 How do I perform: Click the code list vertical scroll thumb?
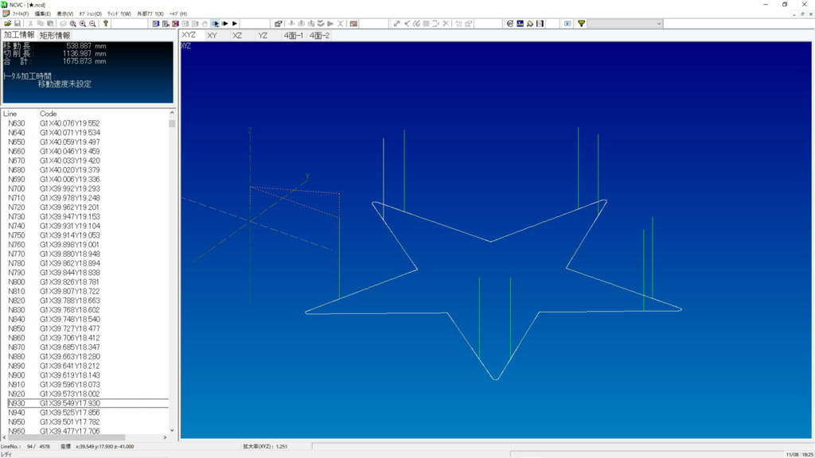pyautogui.click(x=172, y=123)
